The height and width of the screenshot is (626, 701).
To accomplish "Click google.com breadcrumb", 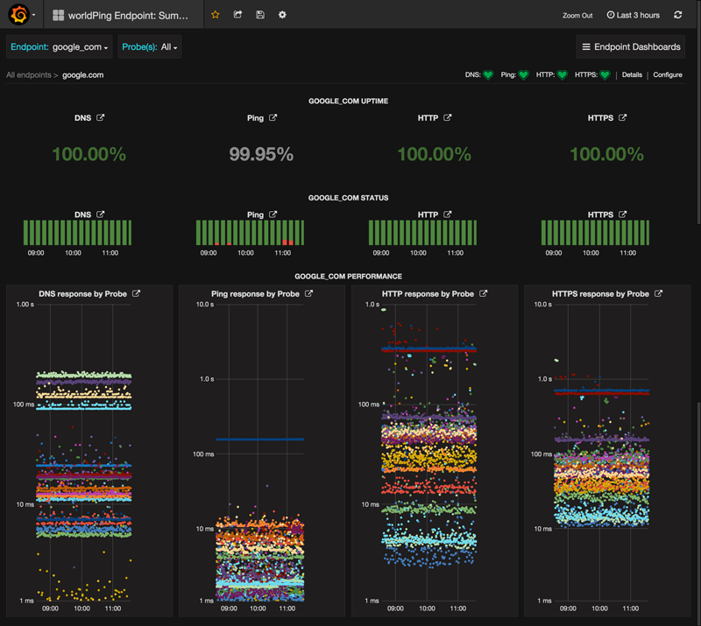I will (82, 75).
